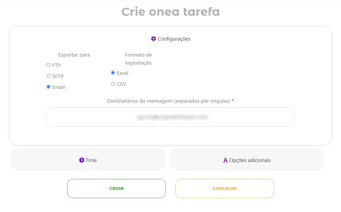Click the Formato de exportação heading
The image size is (341, 212).
(x=138, y=59)
